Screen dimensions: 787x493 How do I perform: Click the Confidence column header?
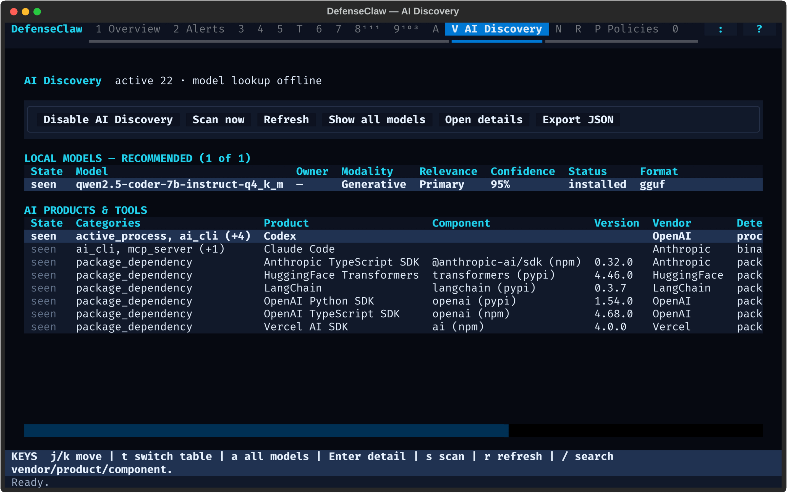point(523,171)
